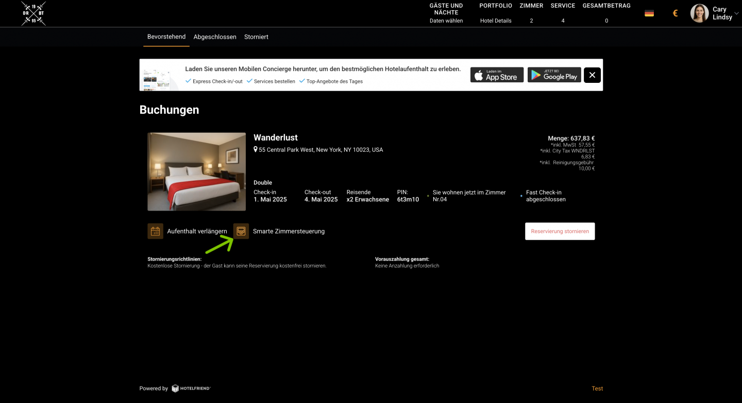The image size is (742, 403).
Task: Click the Aufenthalt verlängern calendar icon
Action: coord(156,231)
